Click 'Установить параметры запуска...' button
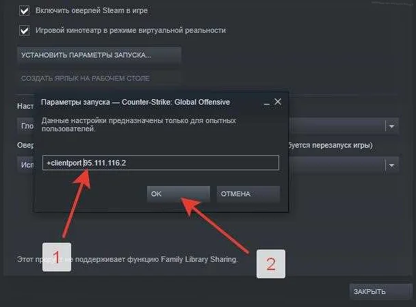This screenshot has width=416, height=307. pyautogui.click(x=99, y=54)
